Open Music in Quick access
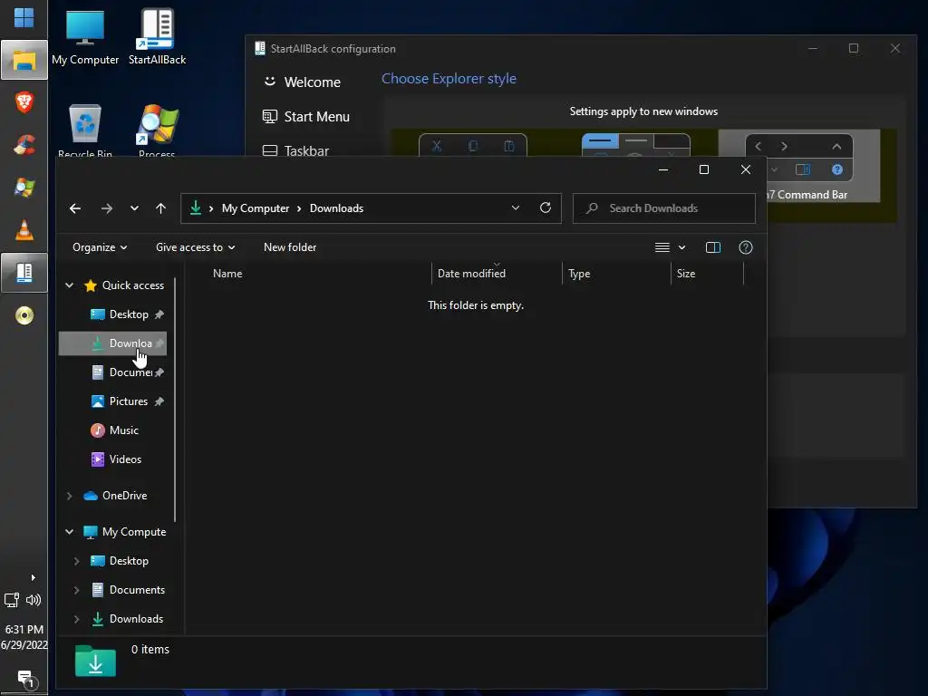 (115, 430)
